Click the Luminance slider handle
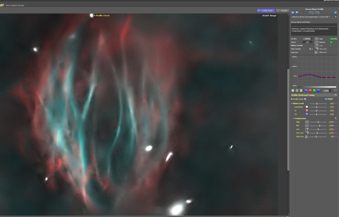This screenshot has width=339, height=217. point(316,107)
